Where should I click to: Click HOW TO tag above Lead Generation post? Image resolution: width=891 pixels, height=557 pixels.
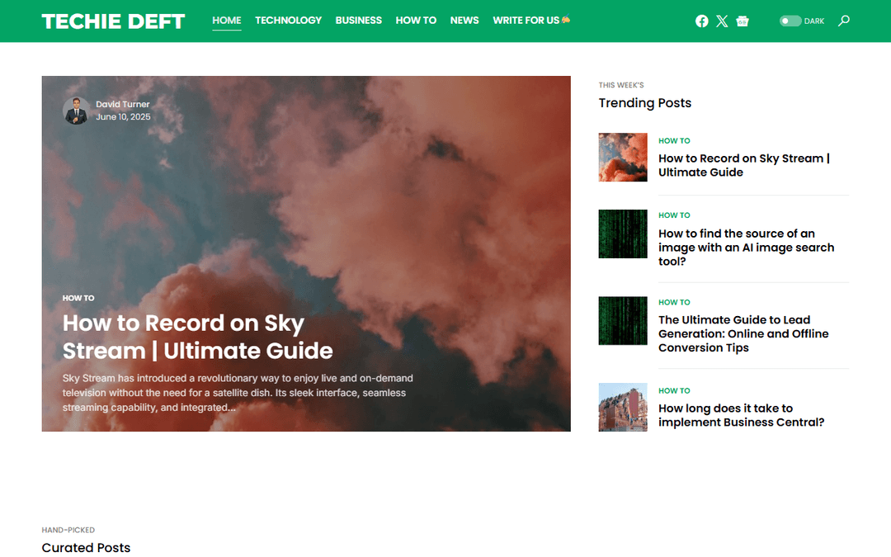point(675,302)
